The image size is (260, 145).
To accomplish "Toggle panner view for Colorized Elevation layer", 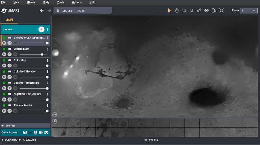I will click(10, 77).
